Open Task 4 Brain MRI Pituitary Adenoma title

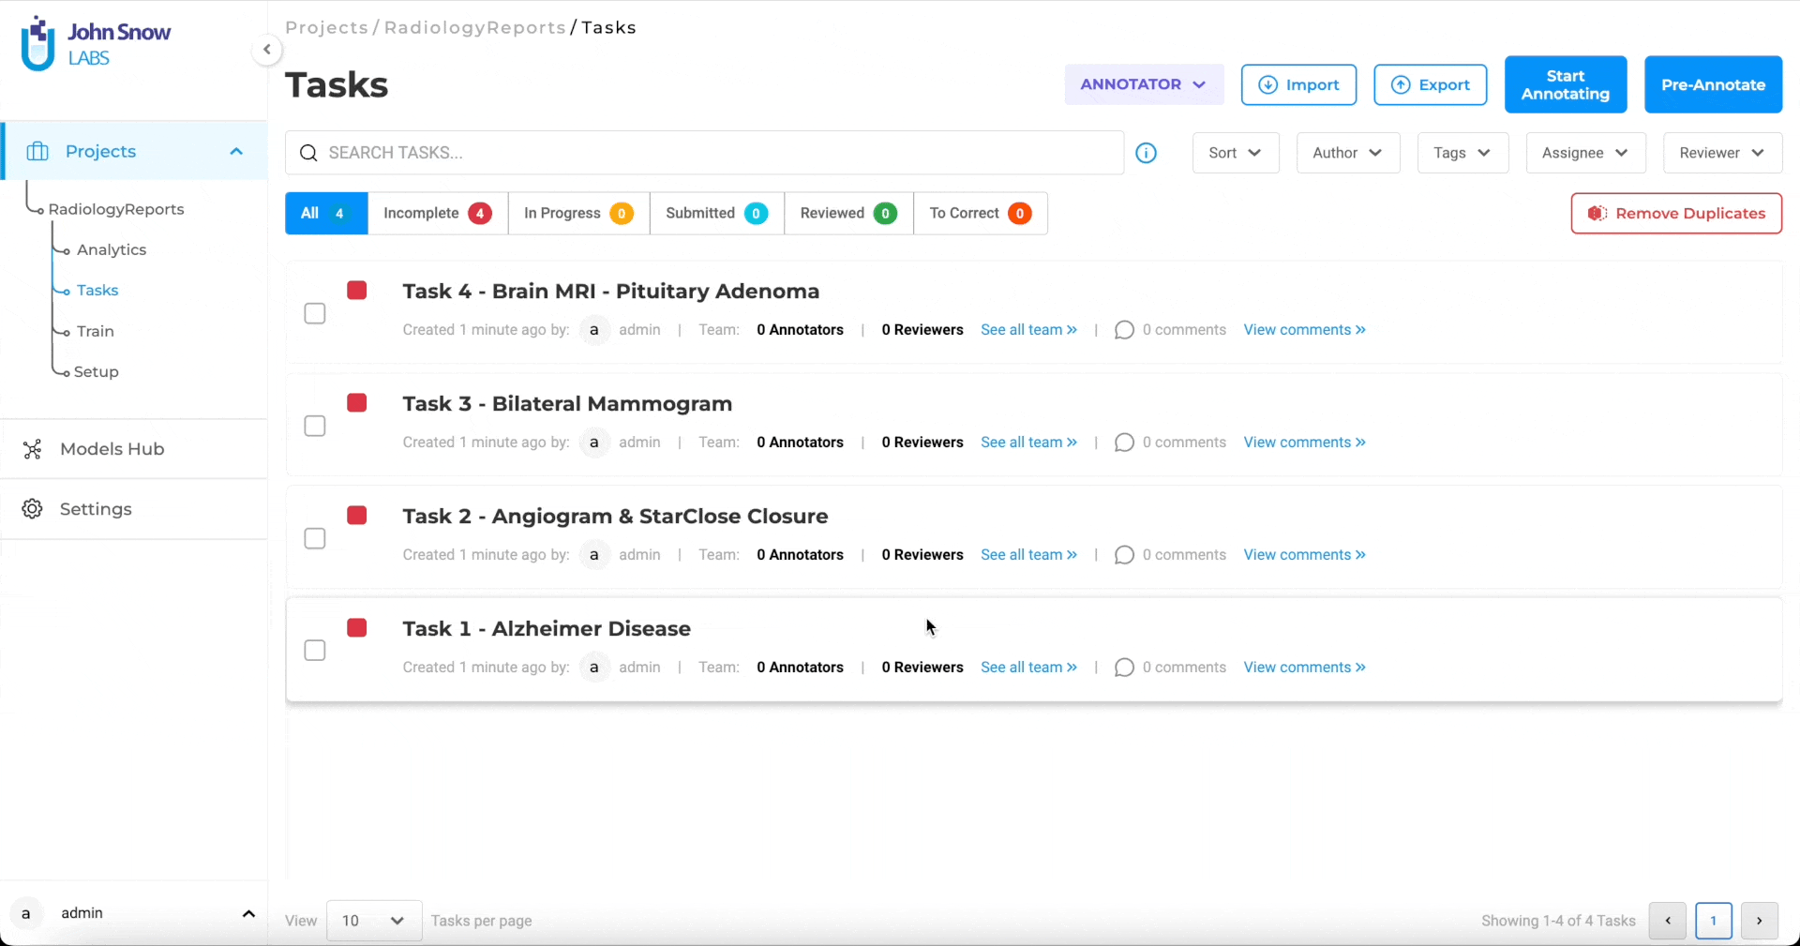point(611,292)
